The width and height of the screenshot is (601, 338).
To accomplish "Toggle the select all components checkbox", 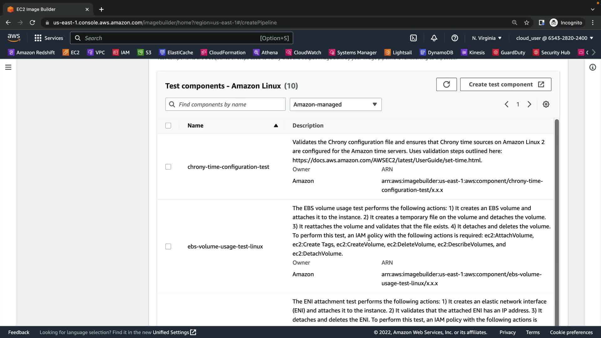I will point(168,125).
